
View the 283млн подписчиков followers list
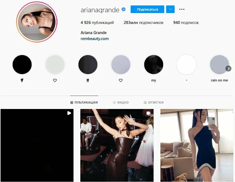pyautogui.click(x=143, y=23)
